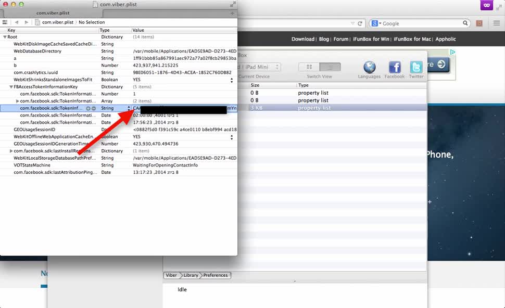The width and height of the screenshot is (505, 308).
Task: Sort iFunBox list by Type column
Action: pyautogui.click(x=362, y=85)
